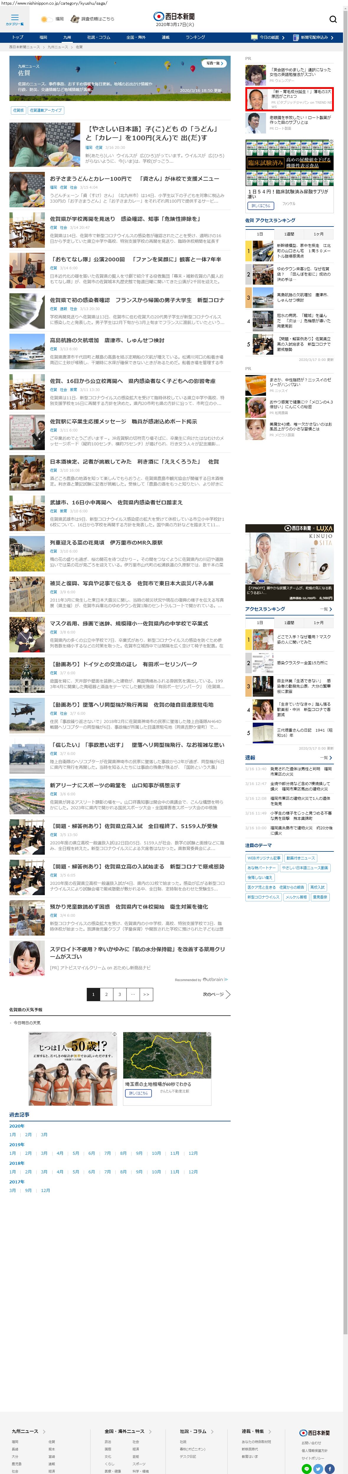Open 2017年 3月 past articles link

coord(13,1190)
